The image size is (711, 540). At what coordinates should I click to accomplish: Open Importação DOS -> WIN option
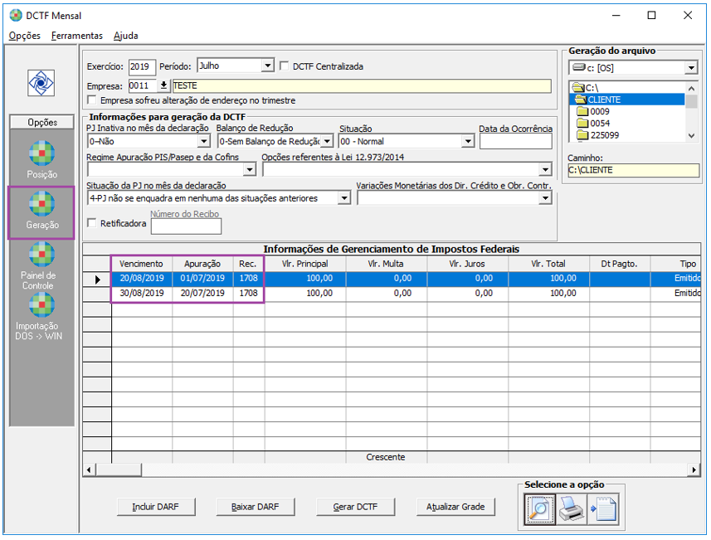(39, 317)
